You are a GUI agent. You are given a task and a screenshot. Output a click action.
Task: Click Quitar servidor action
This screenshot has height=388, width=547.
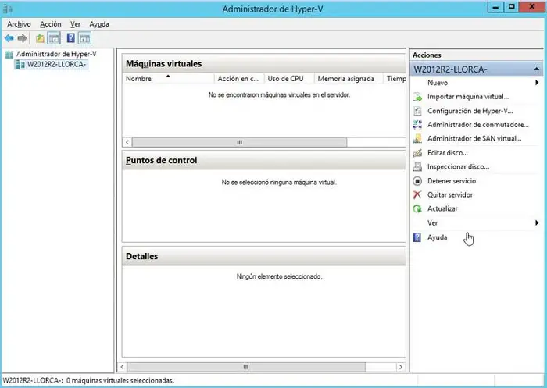pos(450,195)
